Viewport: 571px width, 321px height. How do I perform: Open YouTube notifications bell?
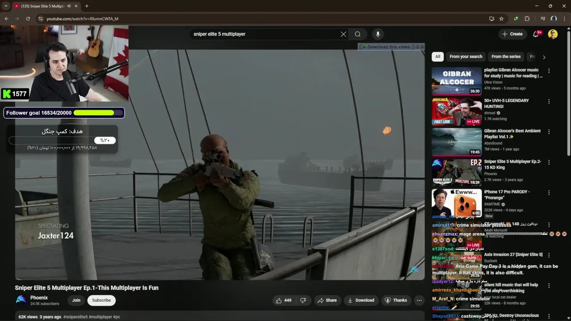536,34
